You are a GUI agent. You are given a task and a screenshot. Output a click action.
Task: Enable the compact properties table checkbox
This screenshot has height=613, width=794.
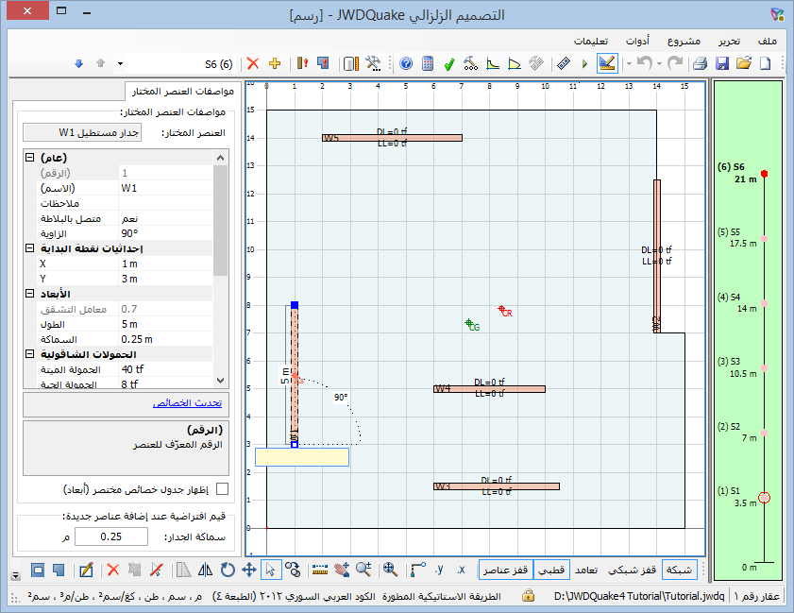click(x=223, y=488)
